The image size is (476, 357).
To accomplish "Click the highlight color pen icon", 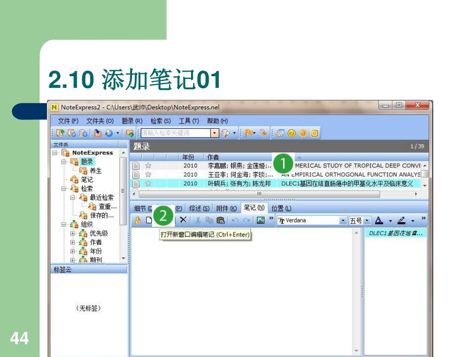I will 401,220.
